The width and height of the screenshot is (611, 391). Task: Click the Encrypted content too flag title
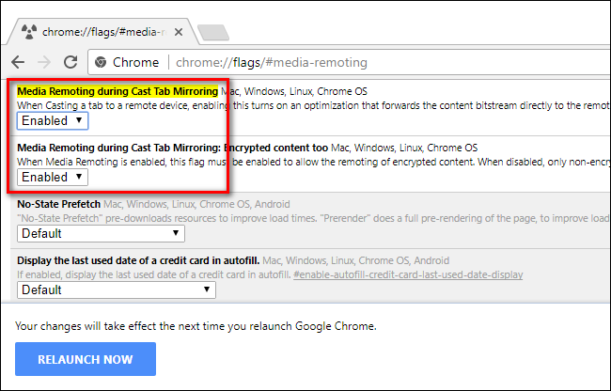coord(171,148)
